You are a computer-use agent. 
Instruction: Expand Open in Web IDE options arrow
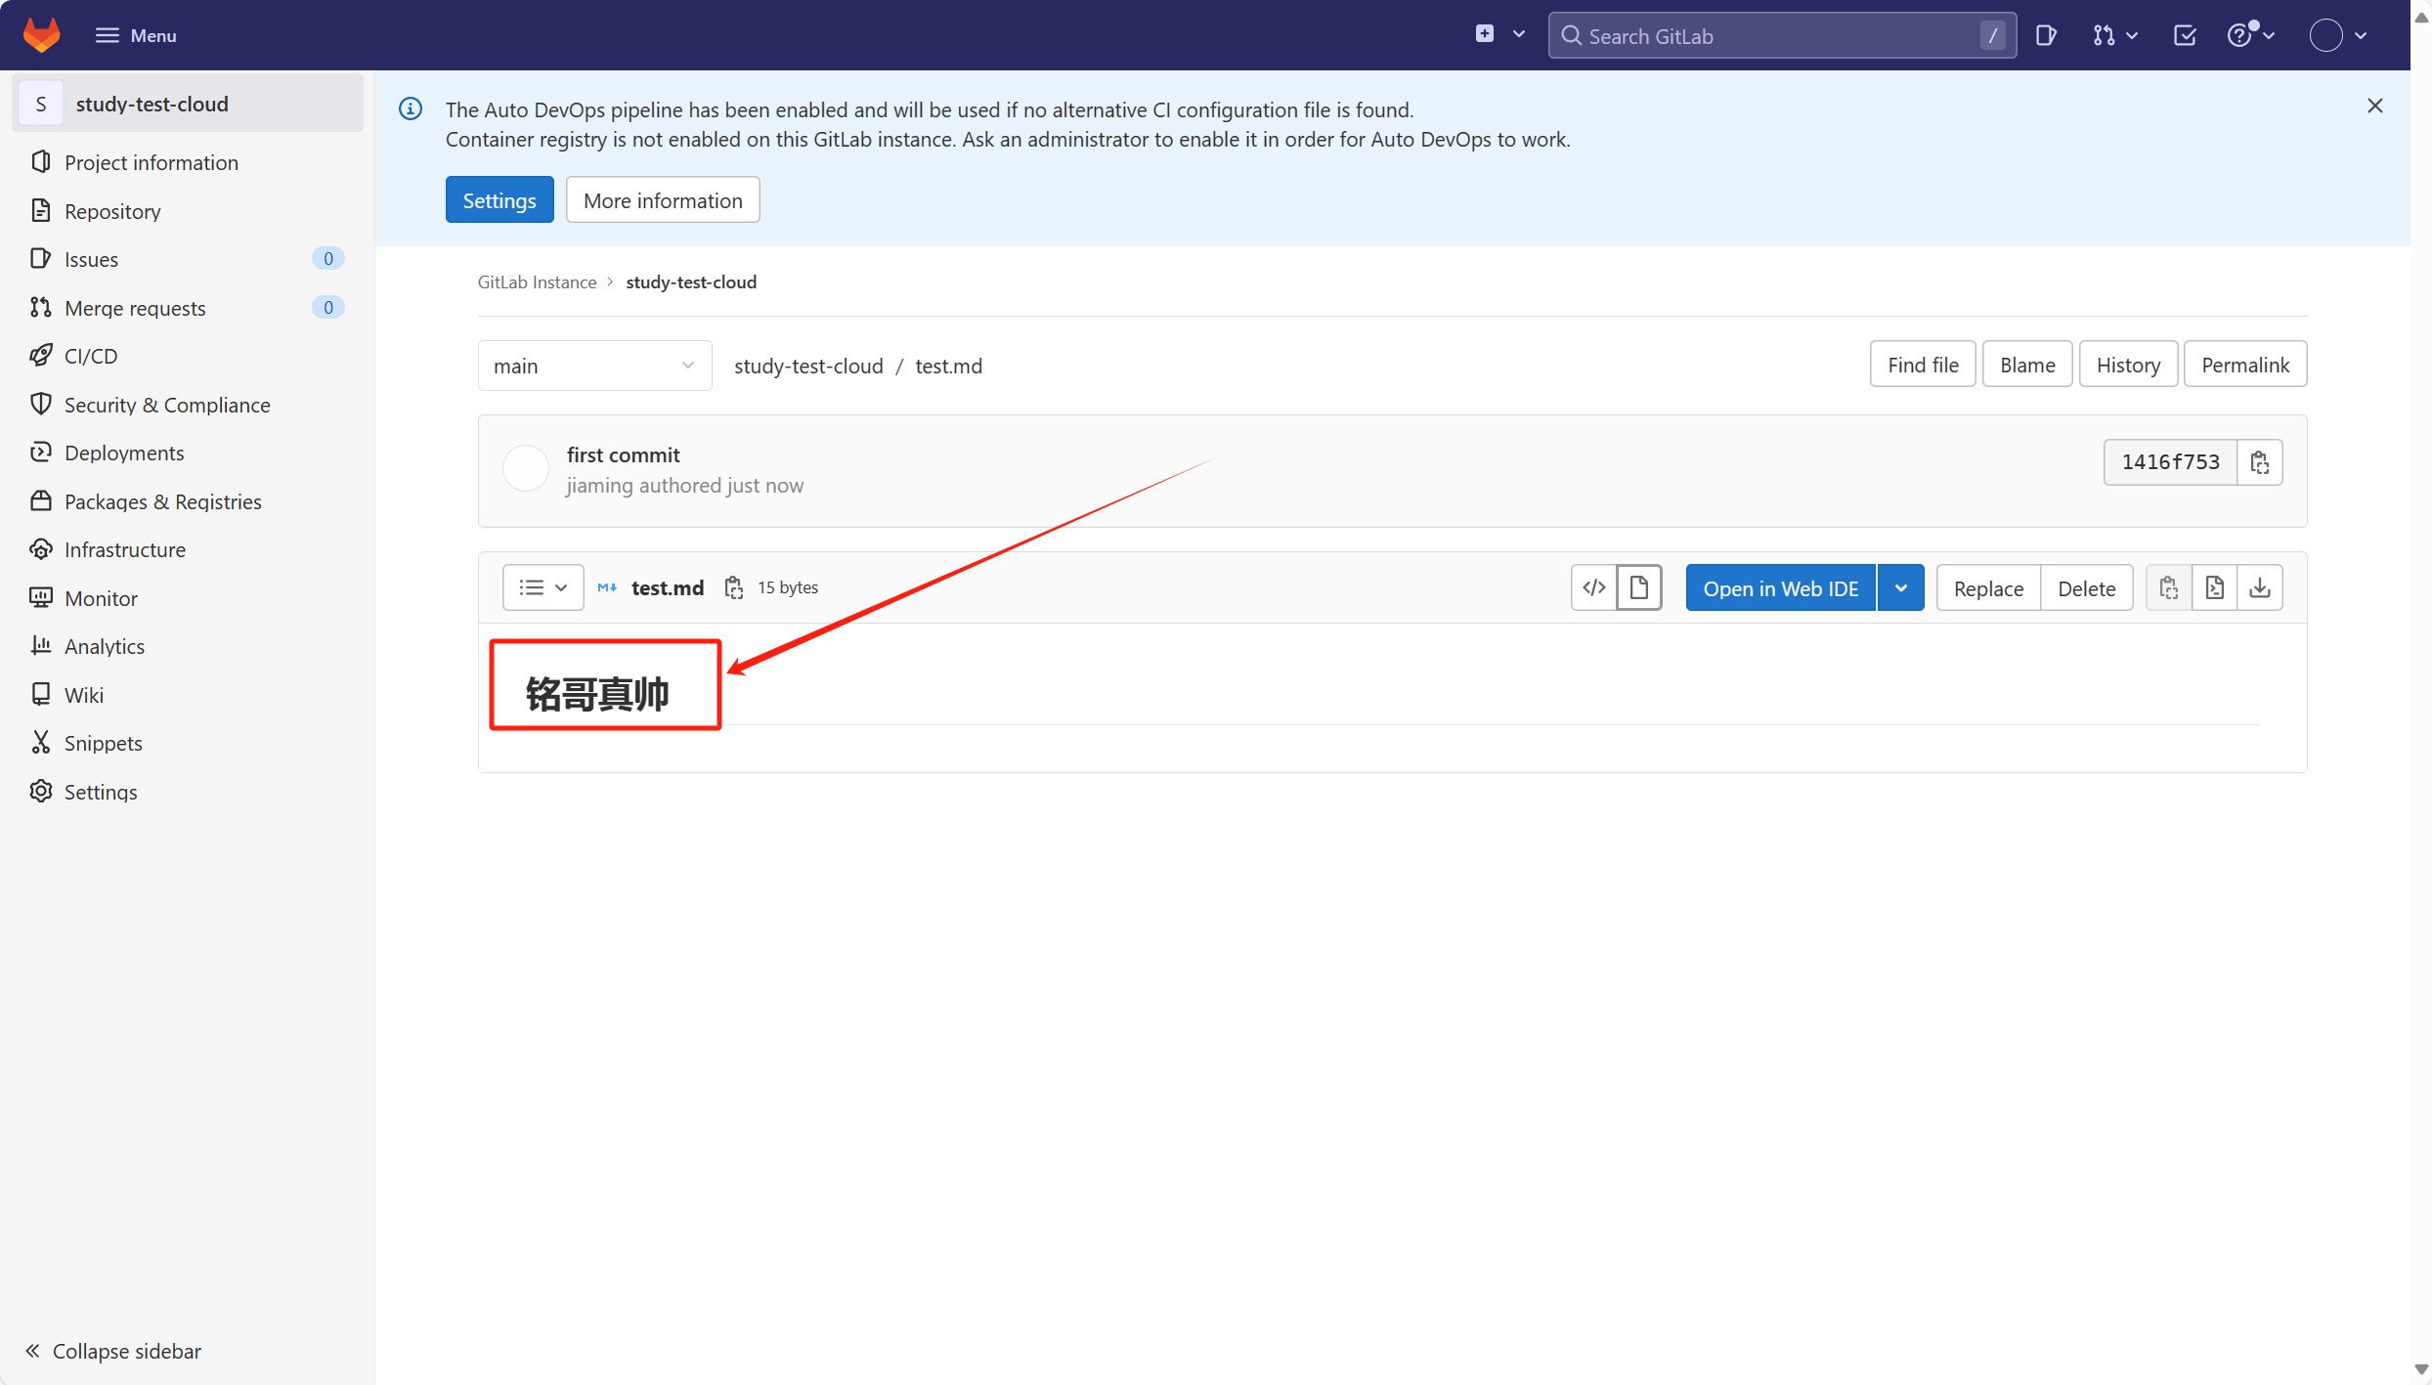(x=1900, y=588)
